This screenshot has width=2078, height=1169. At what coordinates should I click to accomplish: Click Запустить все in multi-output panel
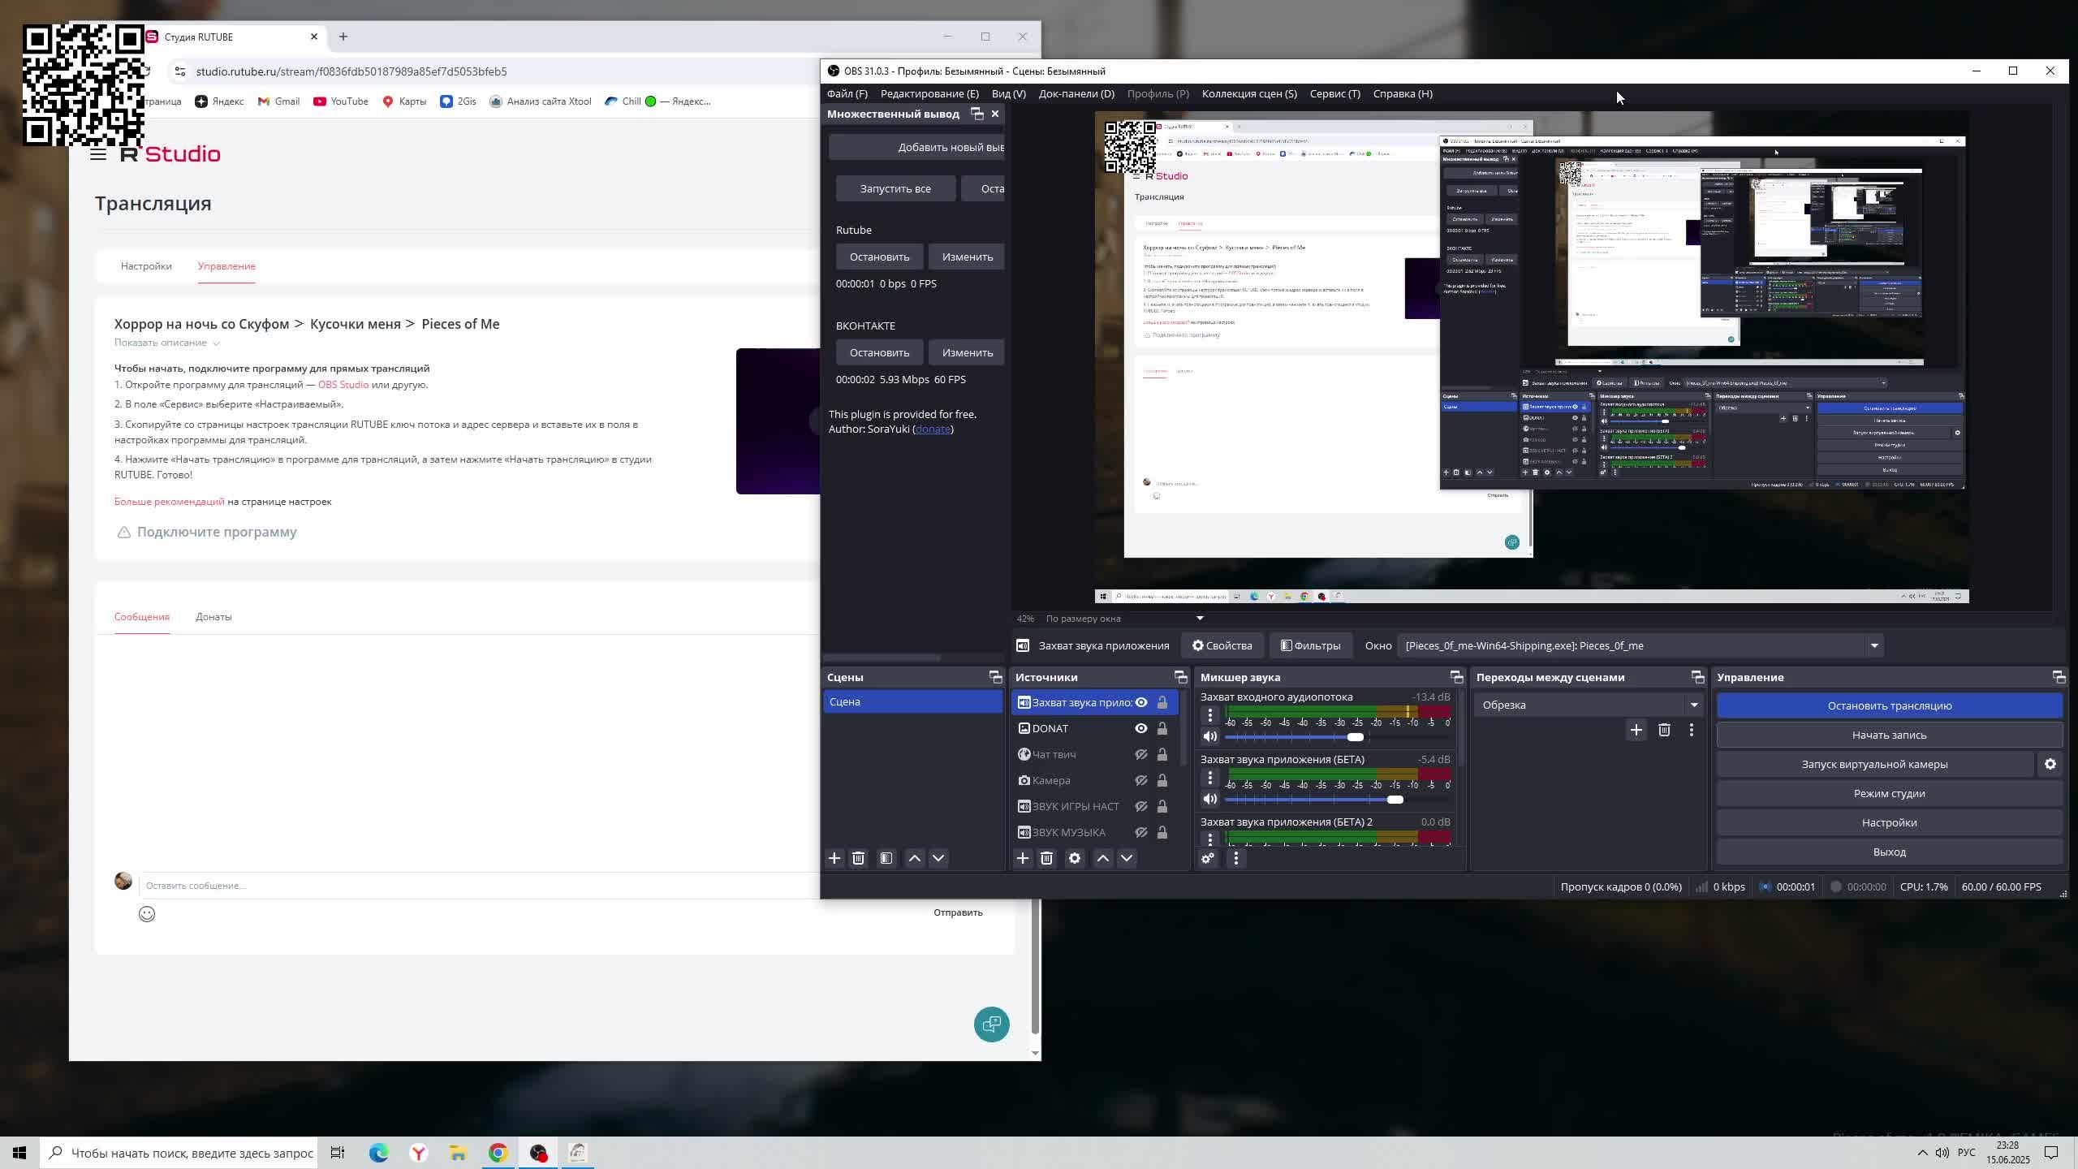click(895, 188)
